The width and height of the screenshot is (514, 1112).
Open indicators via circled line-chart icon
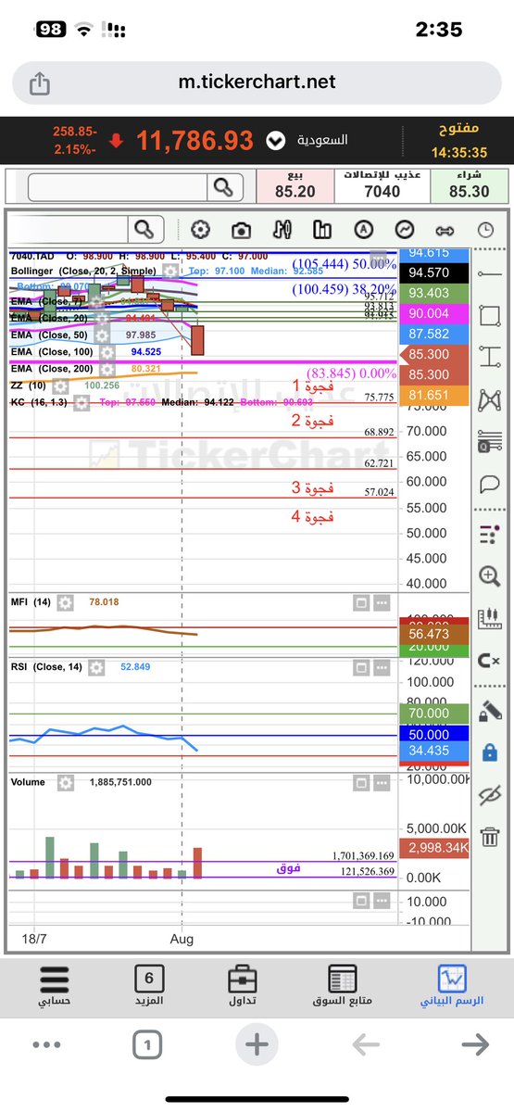(x=405, y=230)
